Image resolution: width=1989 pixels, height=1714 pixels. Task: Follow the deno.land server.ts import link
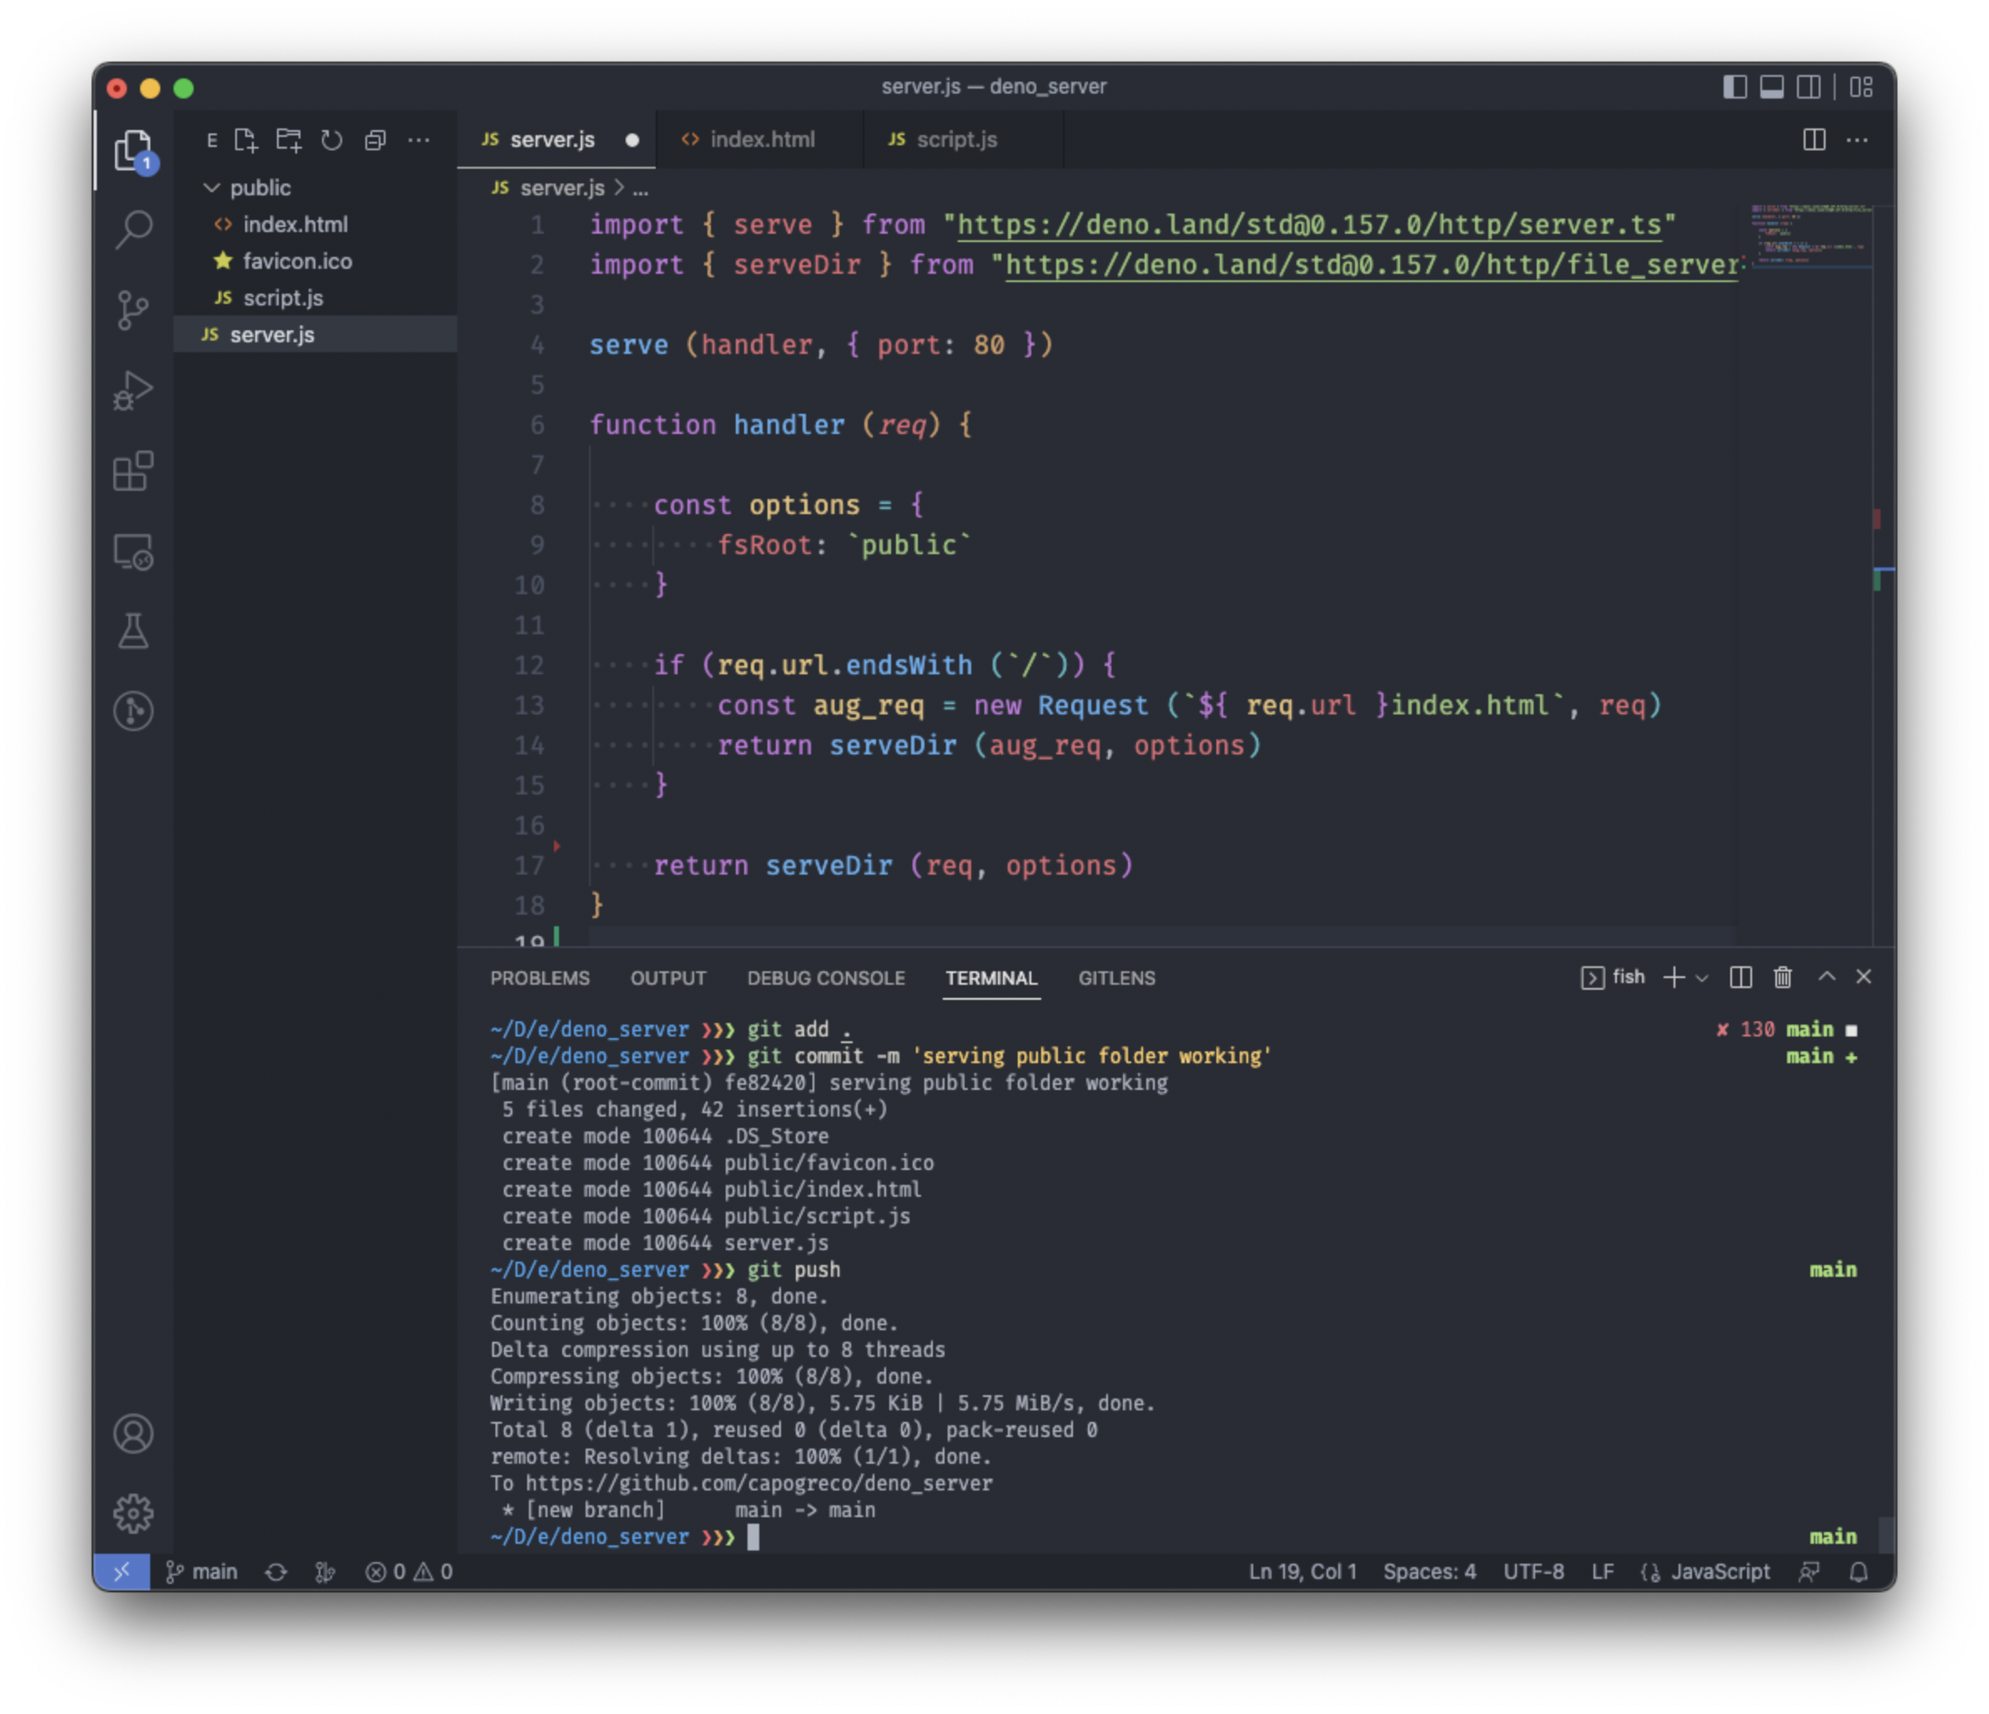[1309, 225]
